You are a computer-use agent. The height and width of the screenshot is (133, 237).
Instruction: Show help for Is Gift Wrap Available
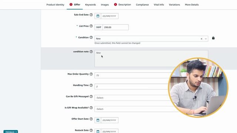[91, 108]
